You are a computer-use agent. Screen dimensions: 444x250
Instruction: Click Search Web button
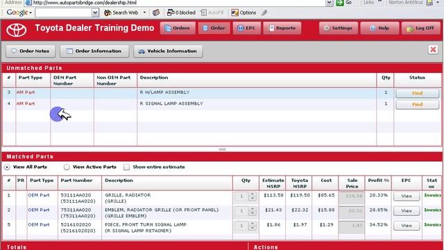[121, 12]
